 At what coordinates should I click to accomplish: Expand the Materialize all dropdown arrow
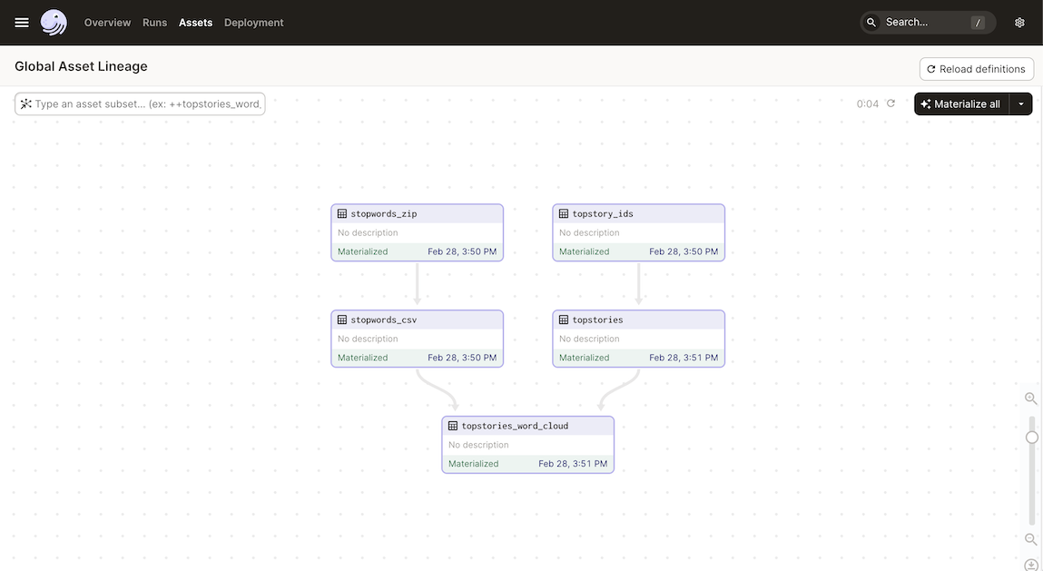pos(1021,104)
